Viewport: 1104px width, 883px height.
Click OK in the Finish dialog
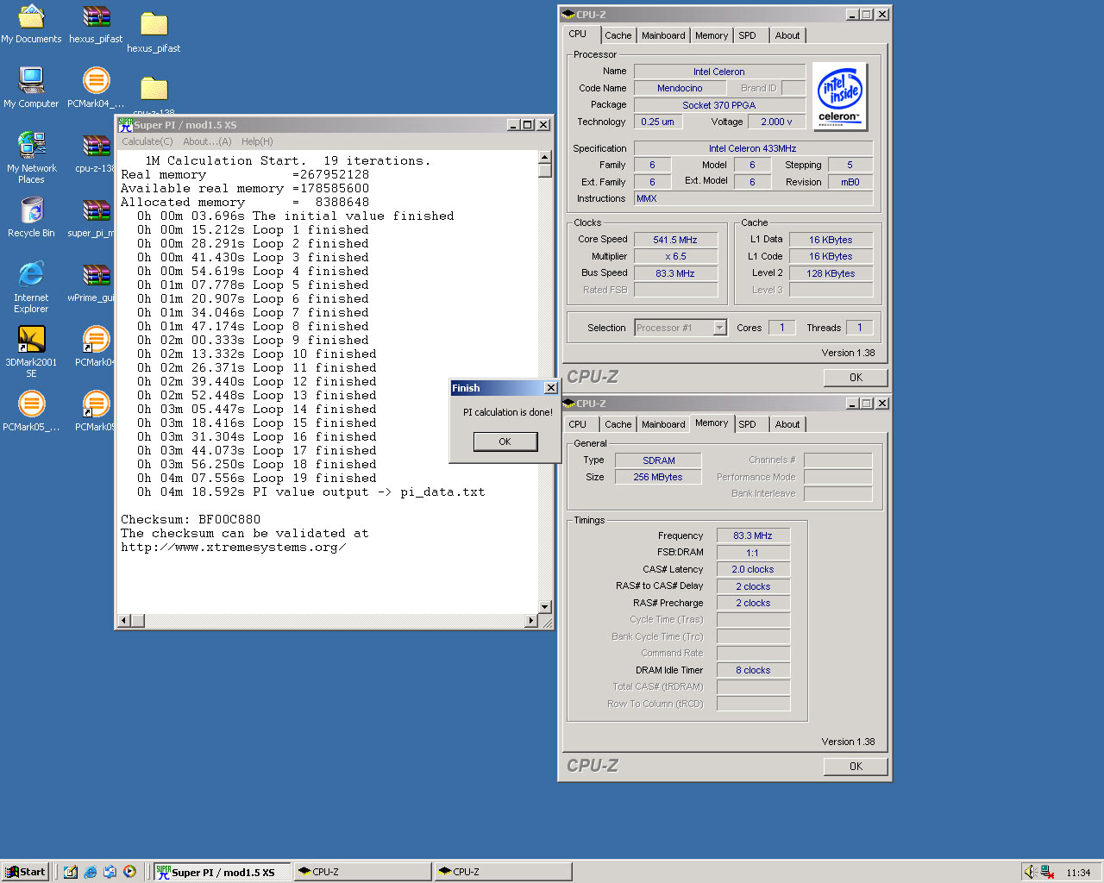[x=505, y=441]
